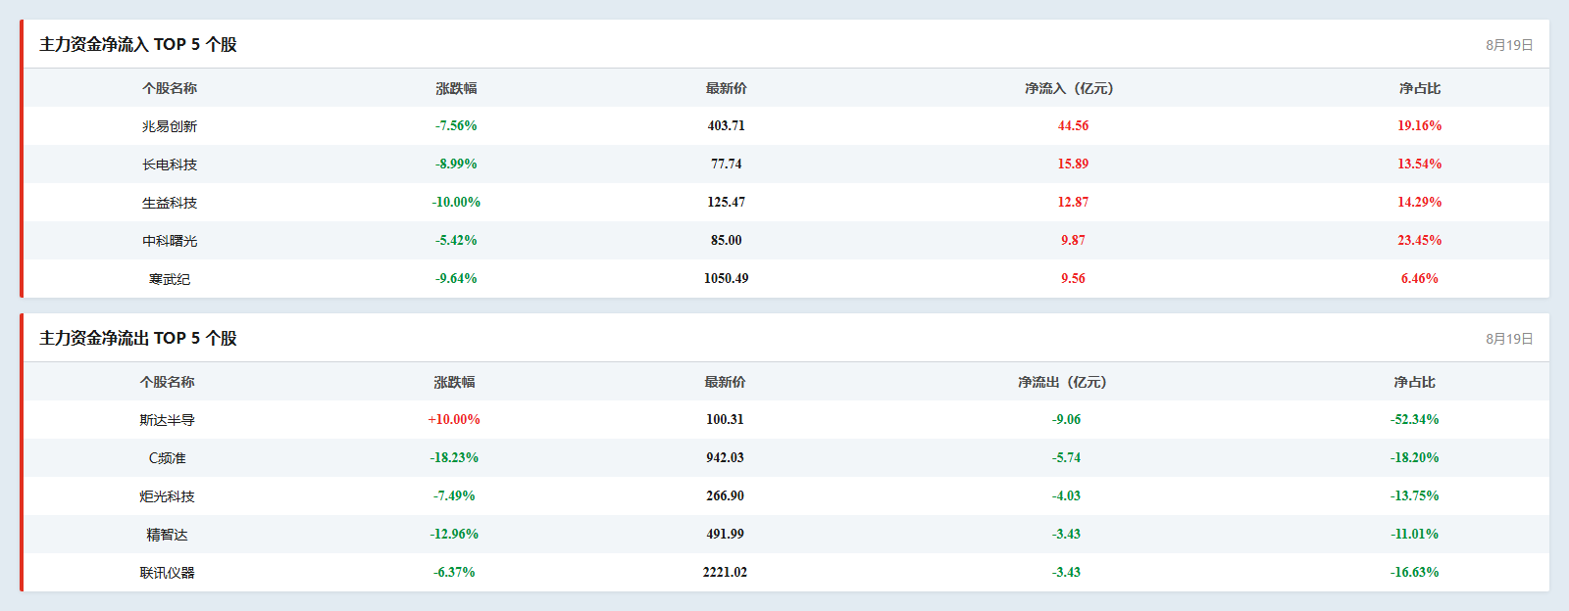Click the net ratio -11.01%

point(1415,535)
